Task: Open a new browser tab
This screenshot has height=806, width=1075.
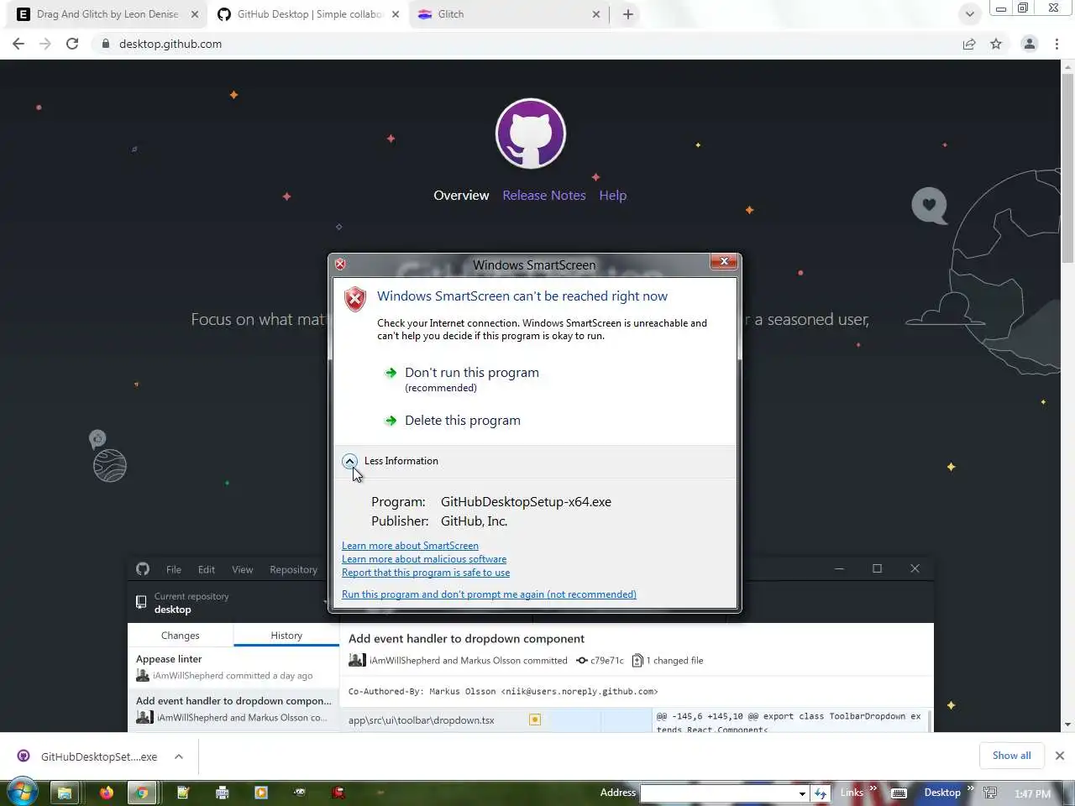Action: tap(627, 14)
